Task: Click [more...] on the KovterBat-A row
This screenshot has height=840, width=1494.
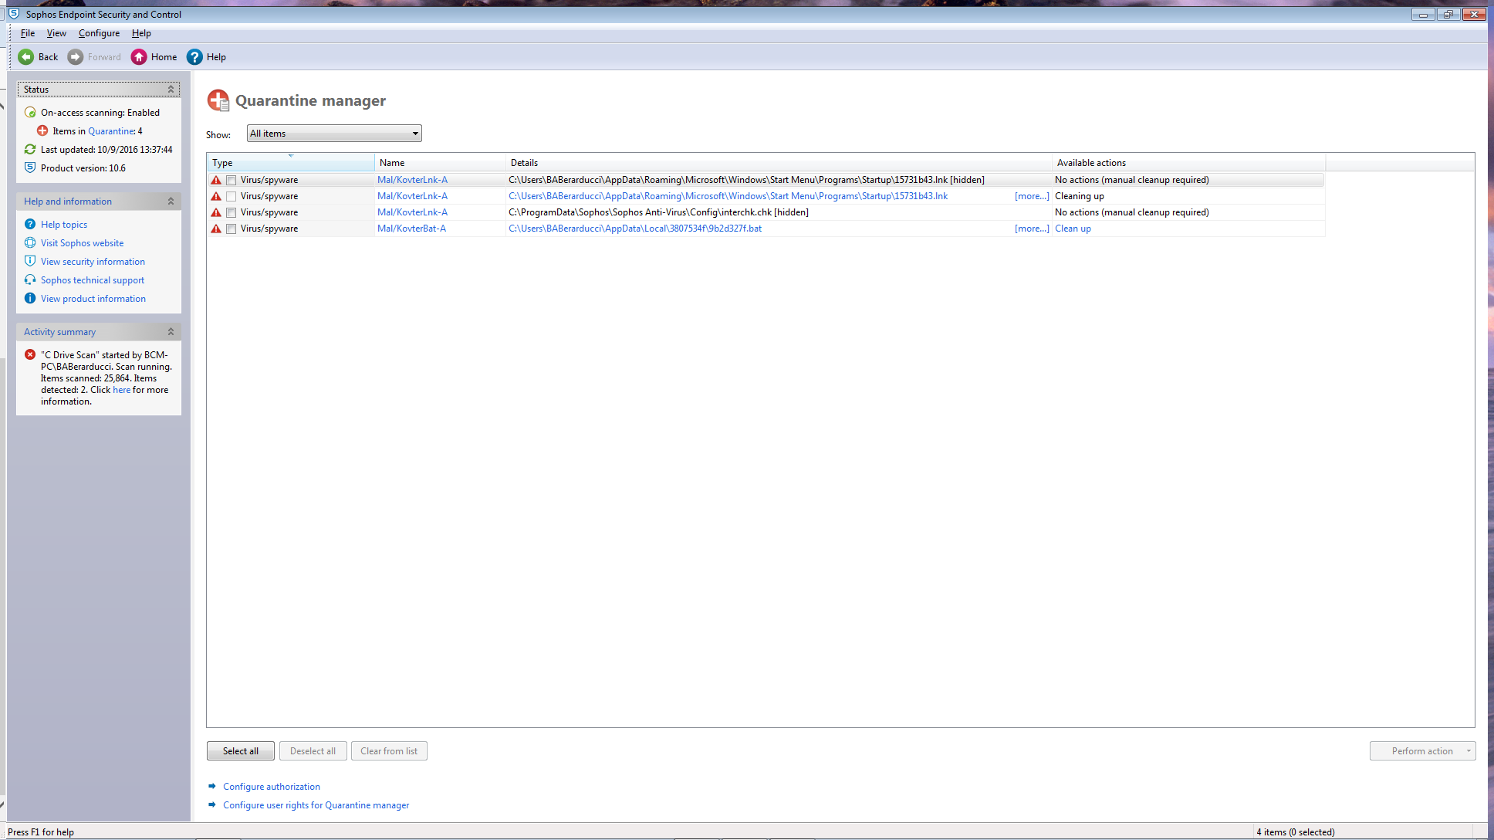Action: 1032,229
